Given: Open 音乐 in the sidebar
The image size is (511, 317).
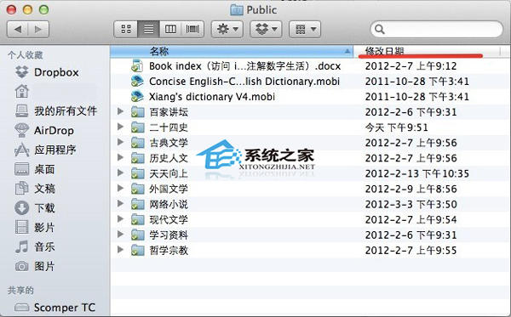Looking at the screenshot, I should pyautogui.click(x=35, y=246).
